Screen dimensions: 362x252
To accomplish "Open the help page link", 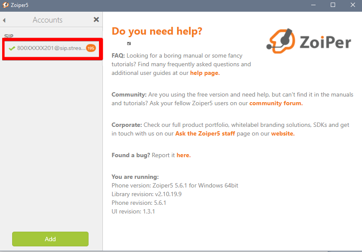I will click(x=205, y=73).
